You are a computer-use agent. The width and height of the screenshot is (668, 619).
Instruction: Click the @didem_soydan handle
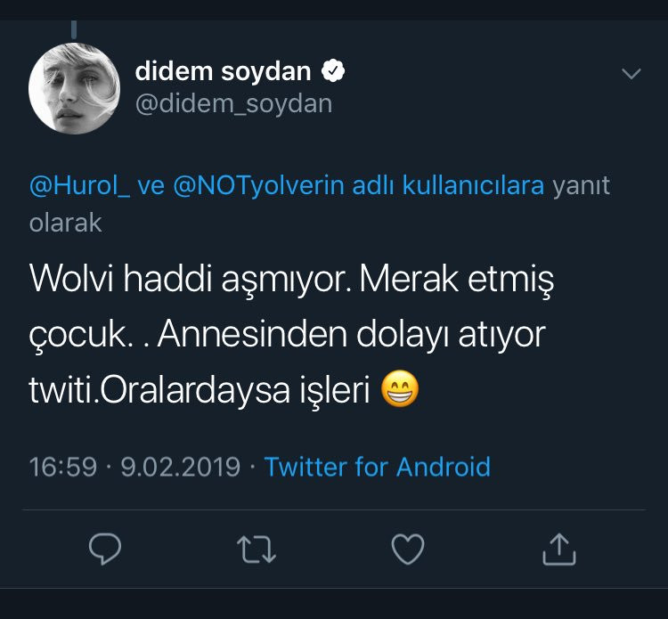click(x=233, y=104)
